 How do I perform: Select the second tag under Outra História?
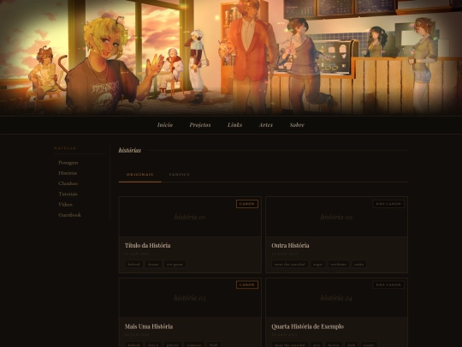click(x=317, y=264)
